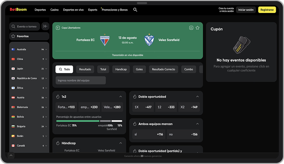Open Favoritos in the sidebar
This screenshot has width=284, height=164.
(x=29, y=36)
